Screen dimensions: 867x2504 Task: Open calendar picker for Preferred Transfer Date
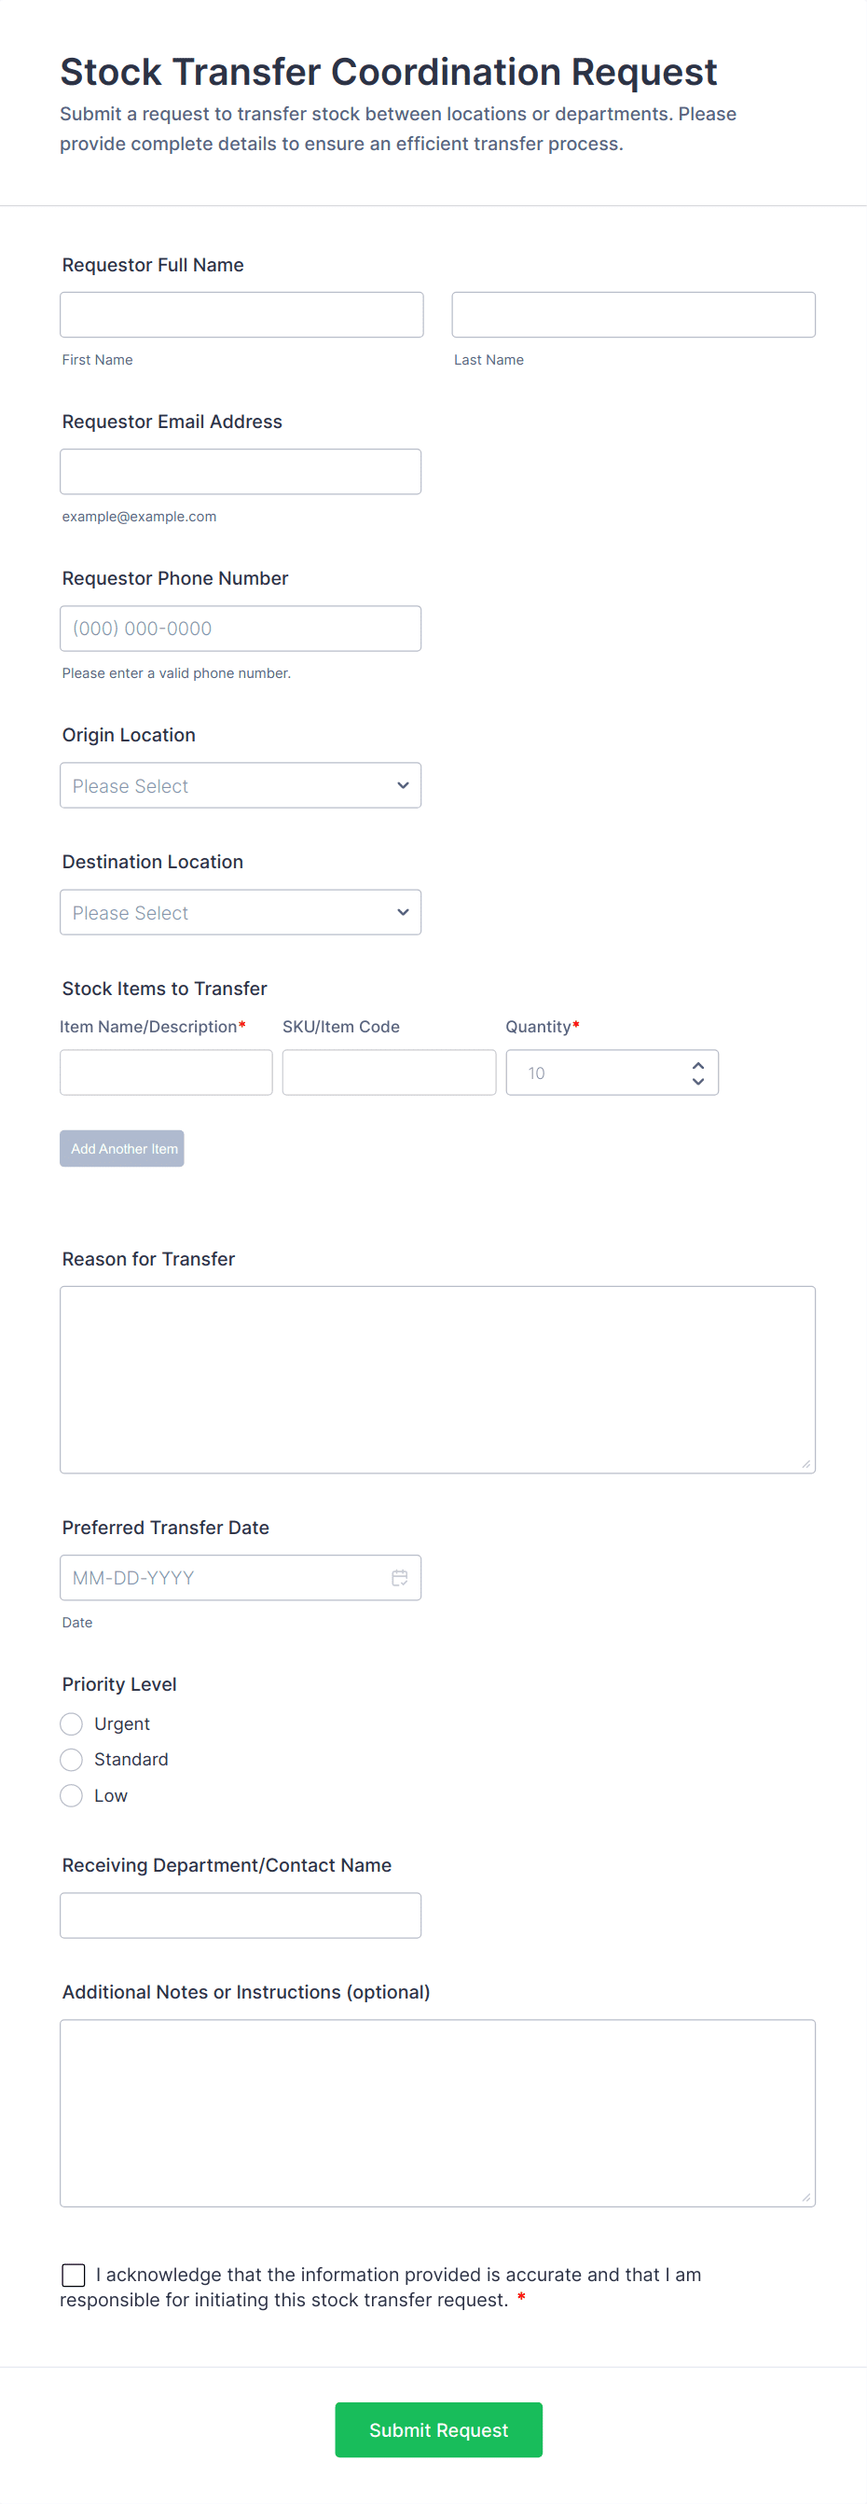pos(400,1577)
